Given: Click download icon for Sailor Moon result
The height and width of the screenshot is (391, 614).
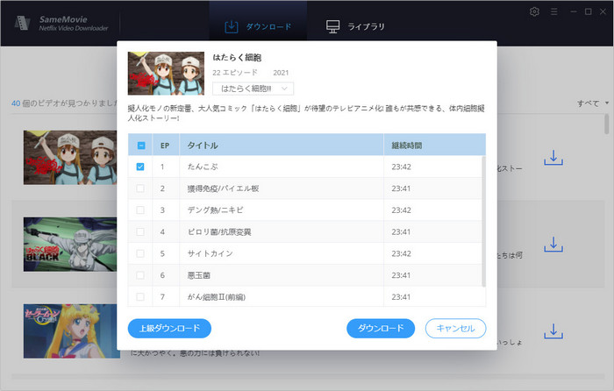Looking at the screenshot, I should pyautogui.click(x=553, y=330).
